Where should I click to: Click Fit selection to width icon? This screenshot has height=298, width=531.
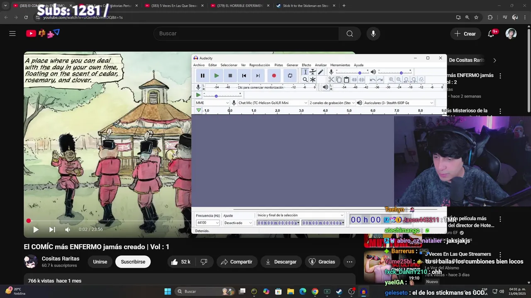click(x=406, y=79)
